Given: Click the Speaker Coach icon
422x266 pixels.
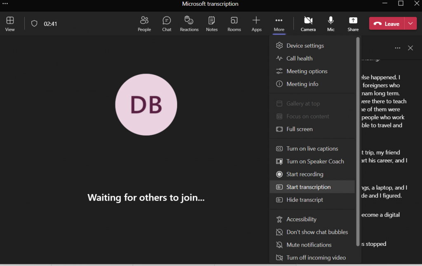Looking at the screenshot, I should 279,161.
